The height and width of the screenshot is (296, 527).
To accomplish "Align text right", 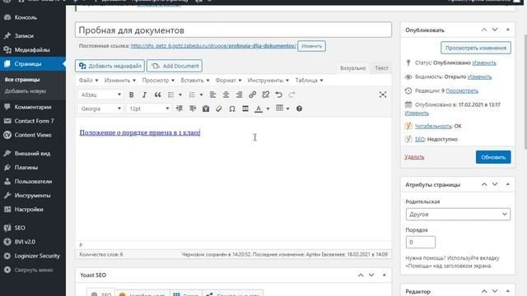I will coord(239,95).
